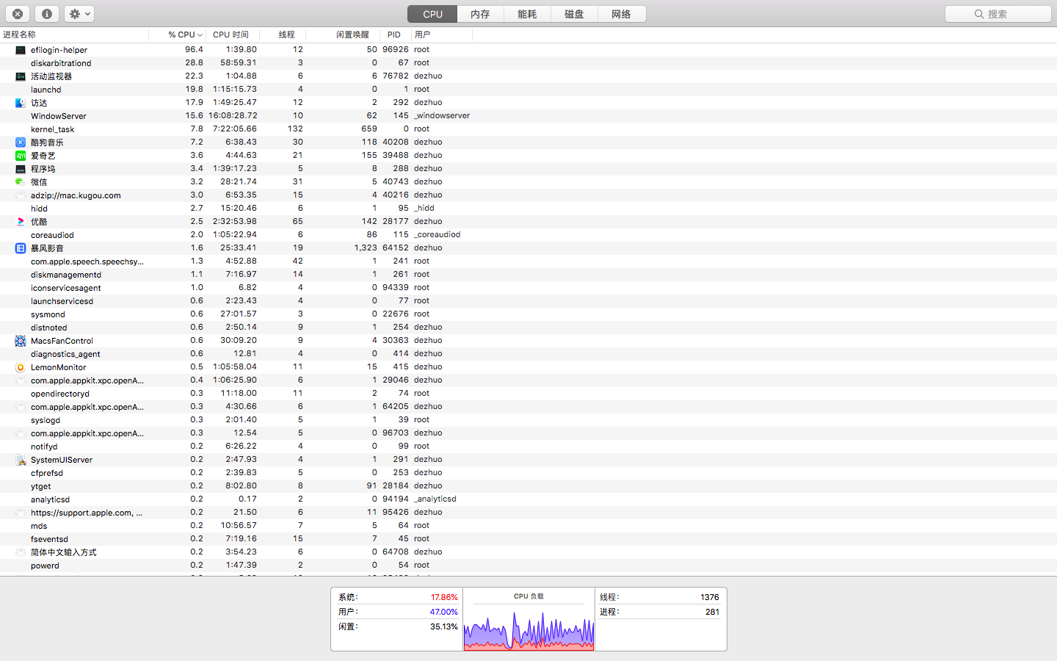Sort processes by the PID column header

[x=394, y=35]
